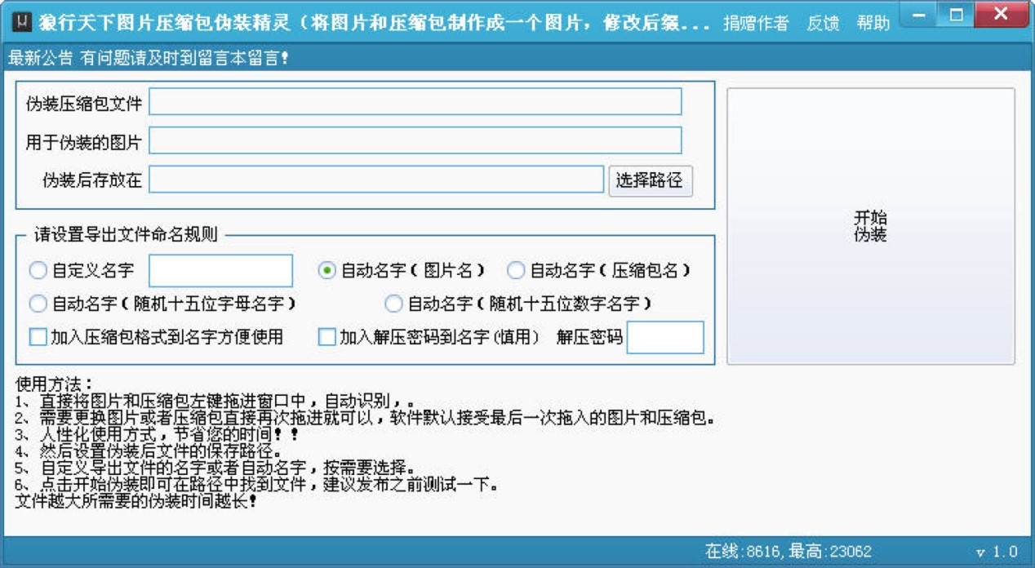The width and height of the screenshot is (1035, 568).
Task: Click the 请设置导出文件命名规则 group label
Action: click(x=126, y=235)
